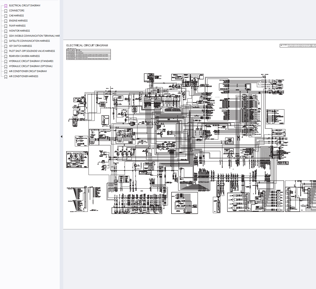The height and width of the screenshot is (289, 316).
Task: Click bookmark icon beside ELECTRICAL CIRCUIT DIAGRAM
Action: pos(6,6)
